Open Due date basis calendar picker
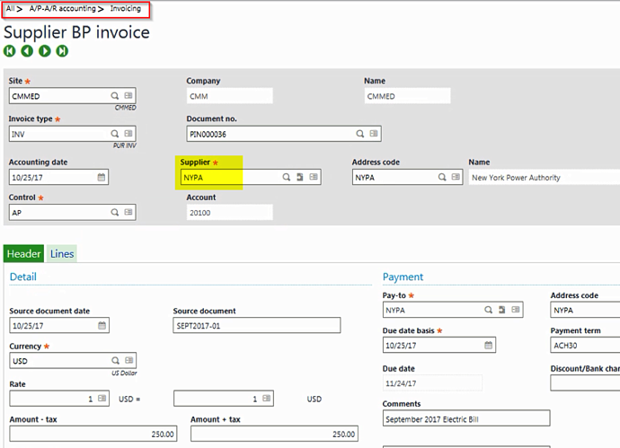 click(488, 346)
